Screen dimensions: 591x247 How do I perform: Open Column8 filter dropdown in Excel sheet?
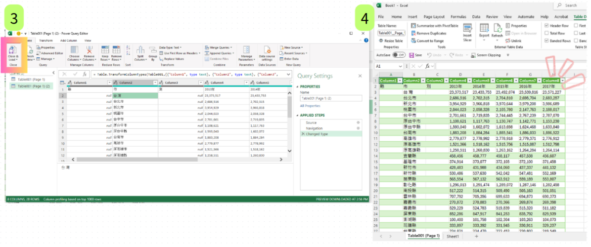click(562, 81)
